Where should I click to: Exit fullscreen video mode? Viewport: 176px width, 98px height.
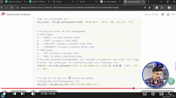pyautogui.click(x=170, y=94)
